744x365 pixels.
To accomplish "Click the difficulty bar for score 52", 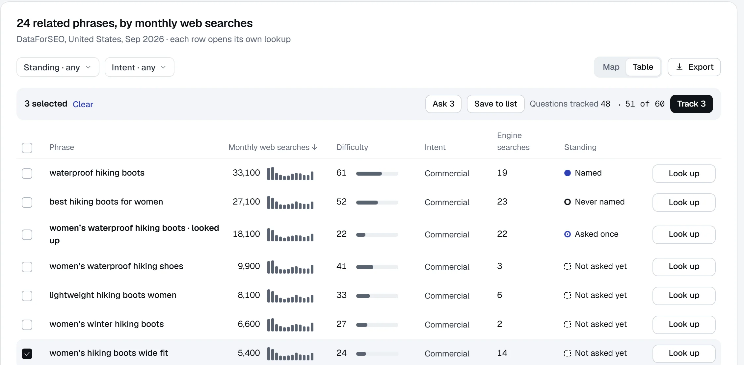I will click(377, 203).
